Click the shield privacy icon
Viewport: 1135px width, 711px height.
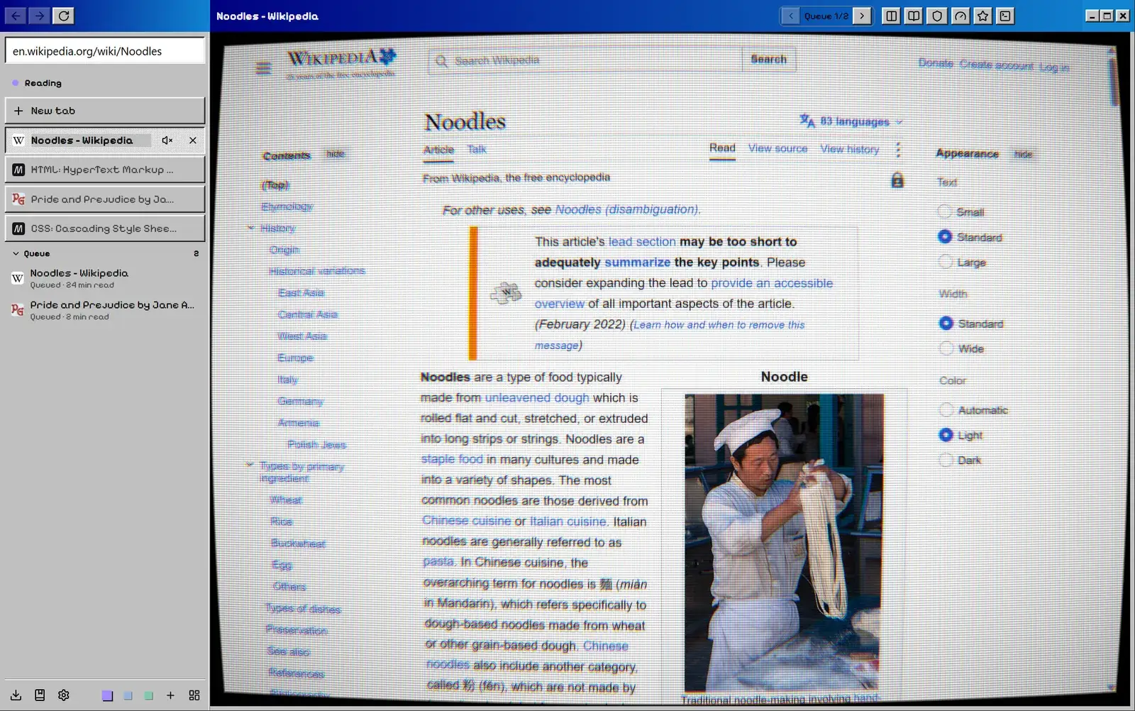[x=937, y=16]
